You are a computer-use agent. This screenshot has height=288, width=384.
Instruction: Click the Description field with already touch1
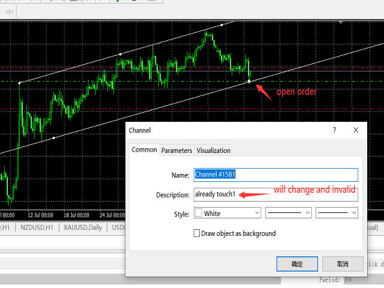[275, 194]
